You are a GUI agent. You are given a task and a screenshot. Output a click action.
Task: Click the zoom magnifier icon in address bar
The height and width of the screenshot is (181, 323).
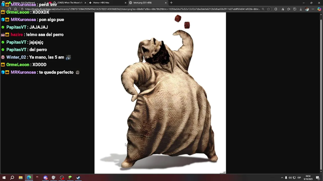click(263, 9)
